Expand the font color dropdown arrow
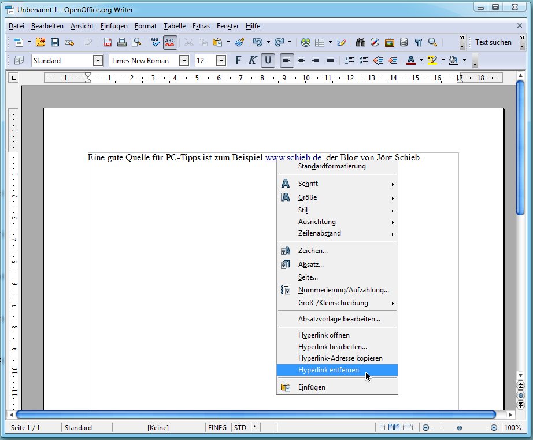This screenshot has width=533, height=440. [x=421, y=60]
